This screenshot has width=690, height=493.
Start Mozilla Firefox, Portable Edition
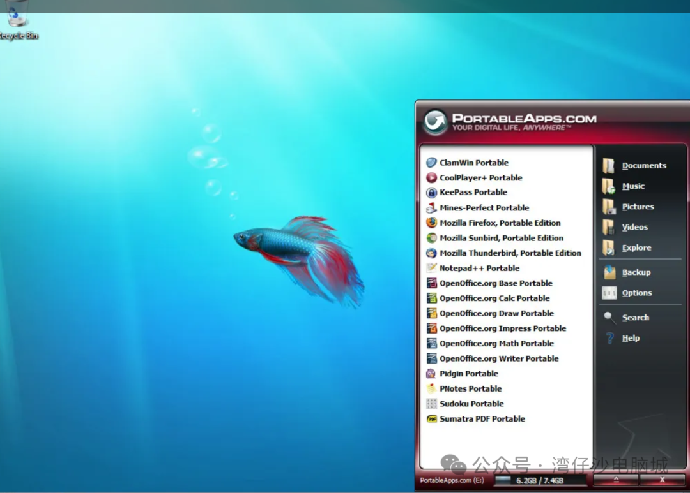(500, 223)
